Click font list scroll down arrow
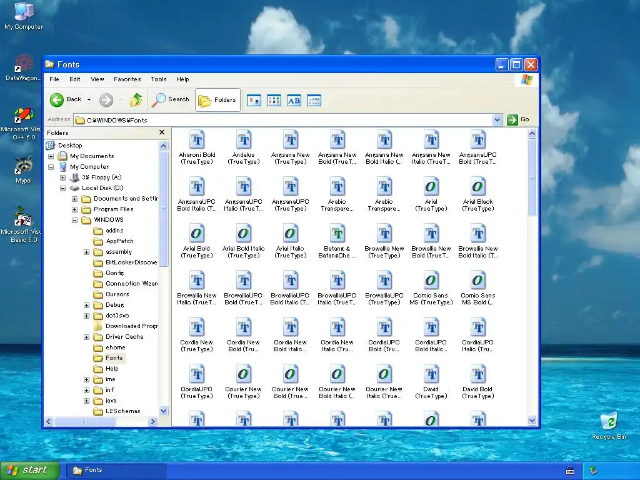Screen dimensions: 640x480 click(532, 420)
